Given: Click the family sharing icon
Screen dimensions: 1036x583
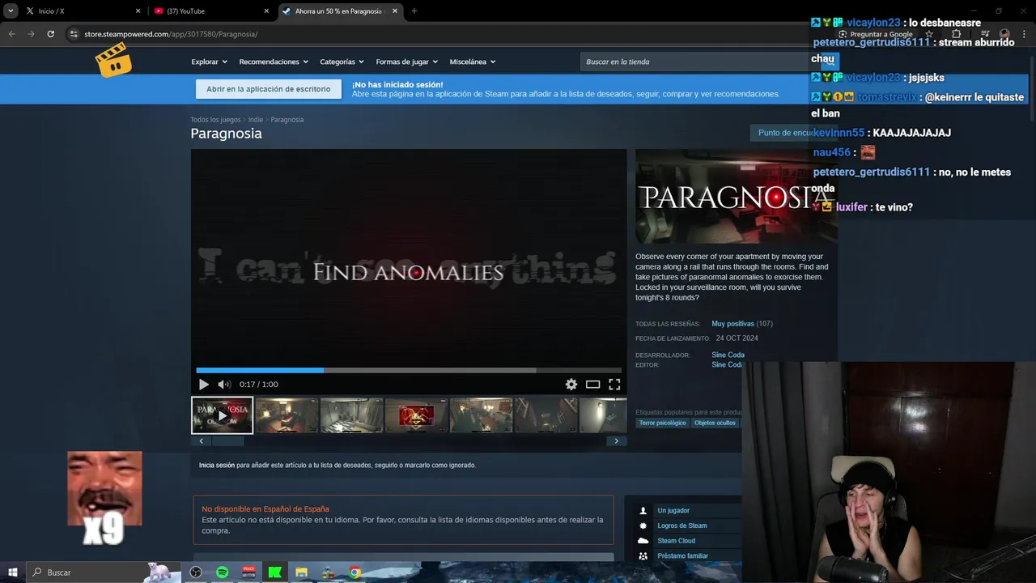Looking at the screenshot, I should tap(643, 556).
